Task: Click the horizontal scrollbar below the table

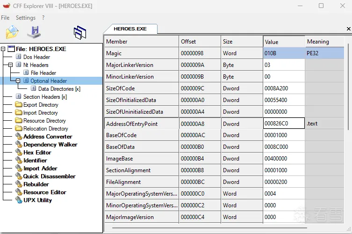Action: pyautogui.click(x=209, y=228)
